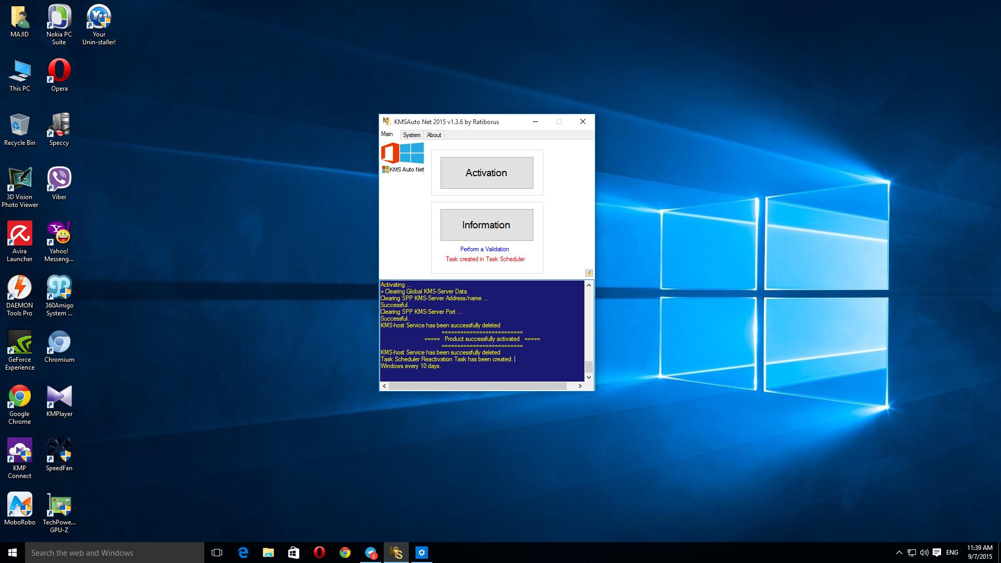The image size is (1001, 563).
Task: Click the ENG language indicator
Action: [x=952, y=553]
